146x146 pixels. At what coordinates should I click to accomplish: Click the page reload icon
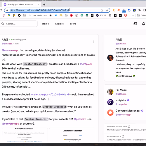[x=1, y=10]
